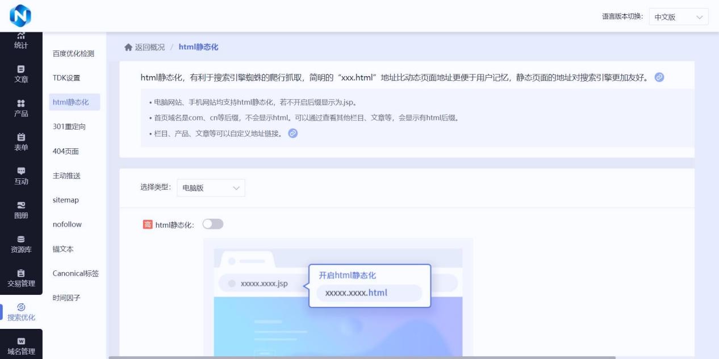
Task: Open the 交易管理 sidebar section
Action: [x=21, y=278]
